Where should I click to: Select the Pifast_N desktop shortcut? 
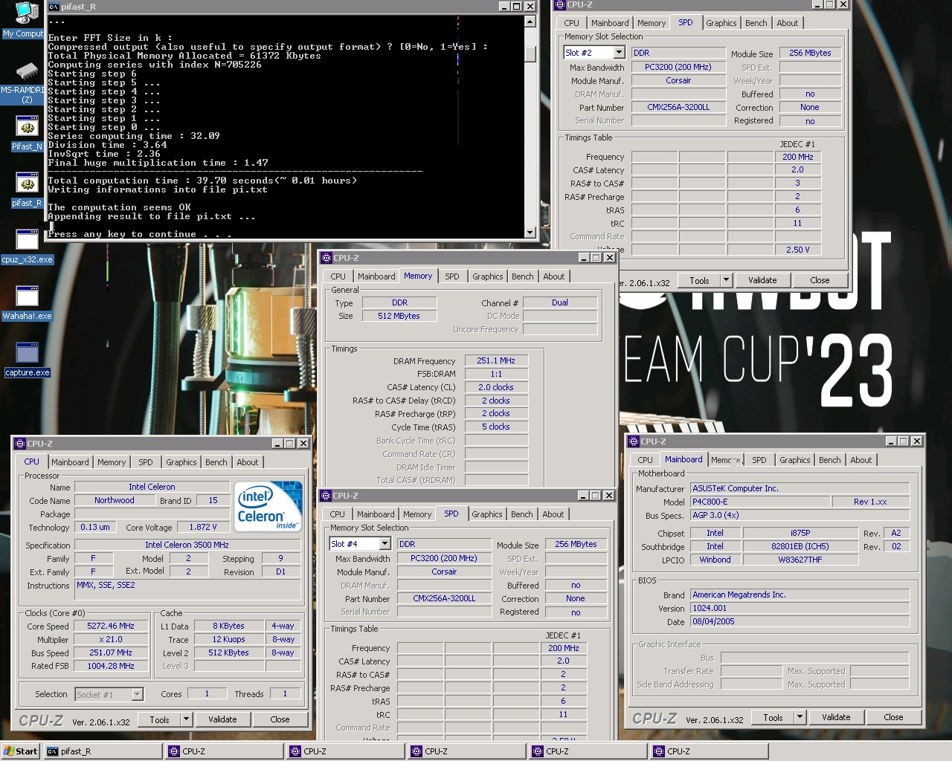[x=27, y=134]
